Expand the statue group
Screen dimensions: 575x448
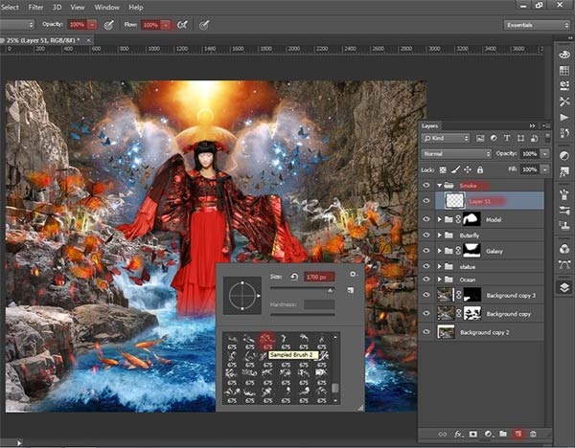(439, 266)
